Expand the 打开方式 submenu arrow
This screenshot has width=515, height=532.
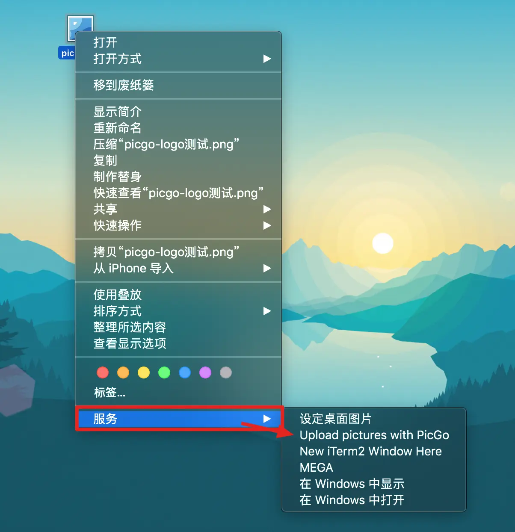267,59
